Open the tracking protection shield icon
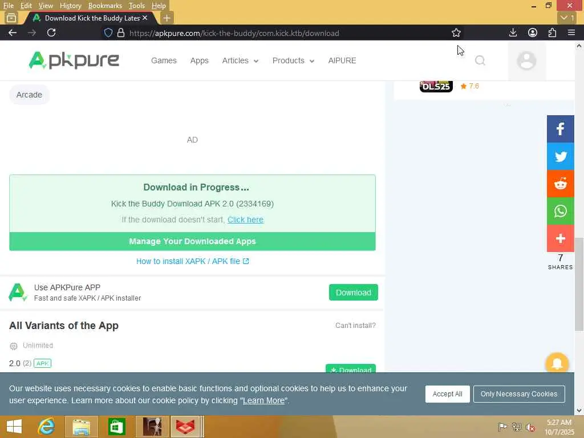The height and width of the screenshot is (438, 584). [x=108, y=33]
